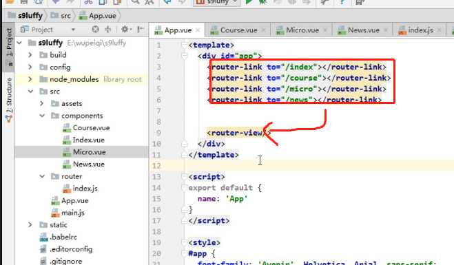Click the scroll-from-source target icon in Project panel
Viewport: 454px width, 265px height.
coord(95,29)
